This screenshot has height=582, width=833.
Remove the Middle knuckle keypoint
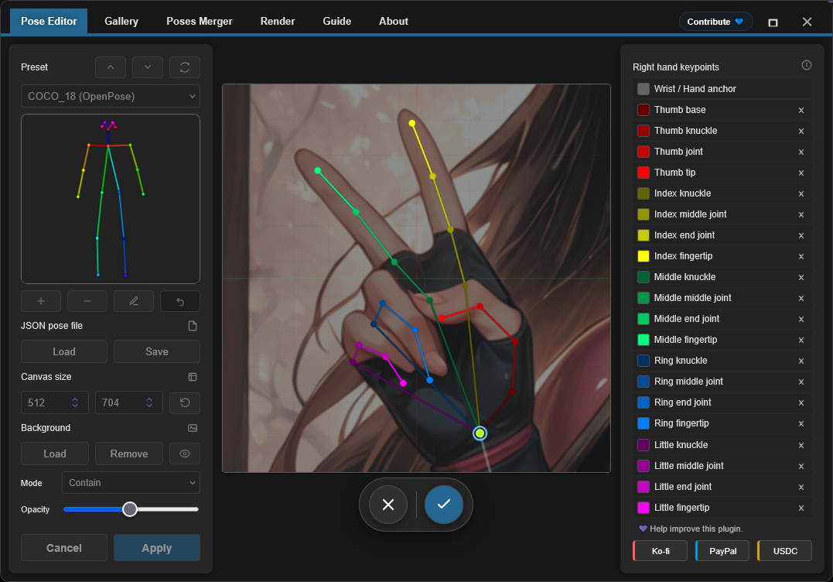point(801,277)
